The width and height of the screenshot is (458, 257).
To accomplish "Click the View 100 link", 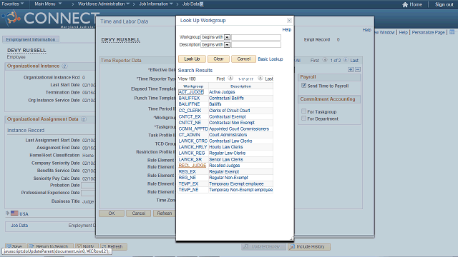I will [x=187, y=79].
